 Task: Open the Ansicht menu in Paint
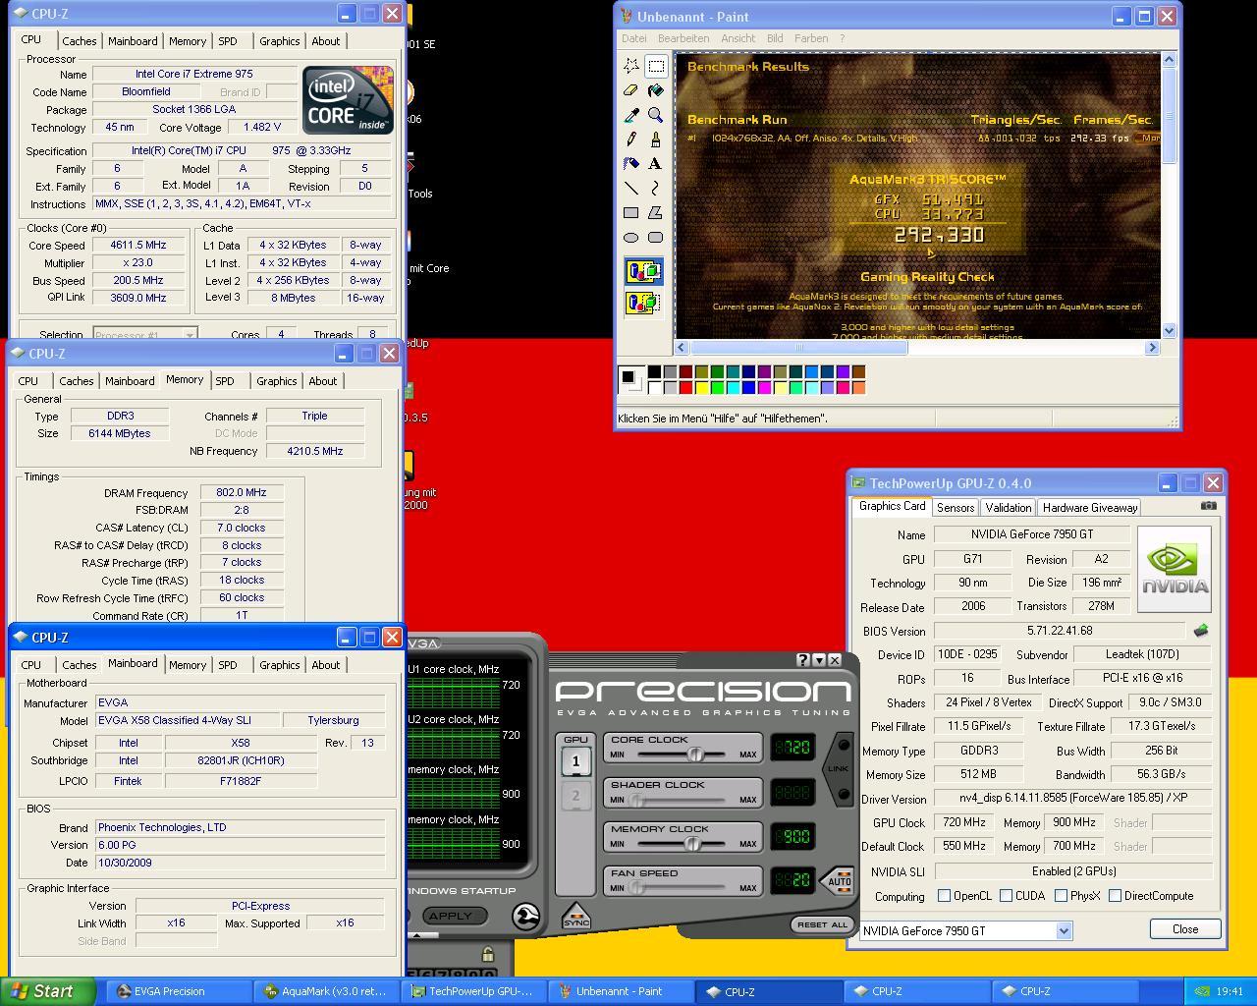pos(738,38)
